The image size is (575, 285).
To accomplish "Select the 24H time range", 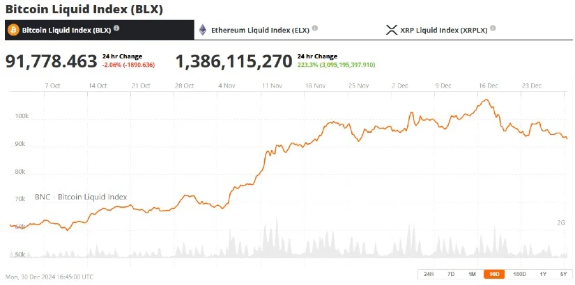I will click(428, 274).
